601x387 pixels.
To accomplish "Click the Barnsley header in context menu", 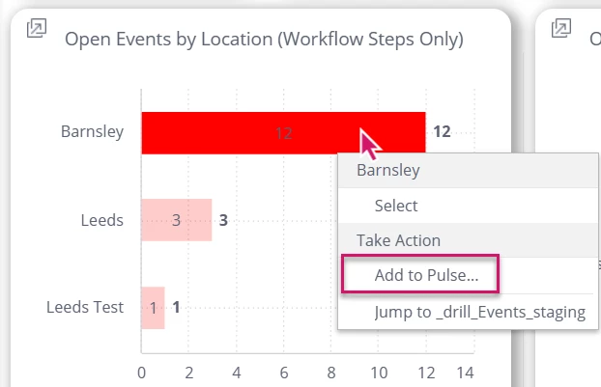I will click(388, 171).
